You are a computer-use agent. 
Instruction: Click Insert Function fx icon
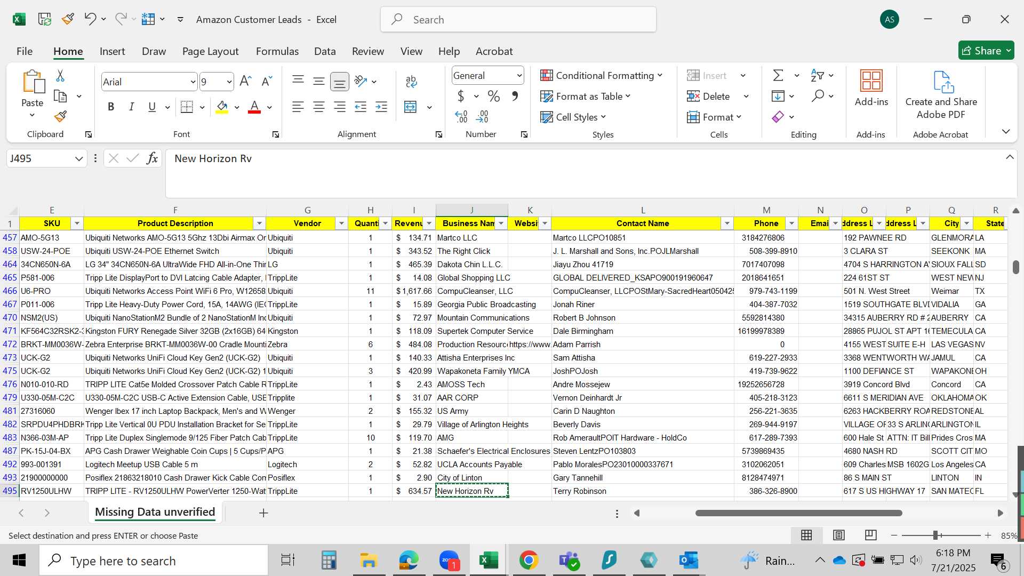(x=152, y=158)
